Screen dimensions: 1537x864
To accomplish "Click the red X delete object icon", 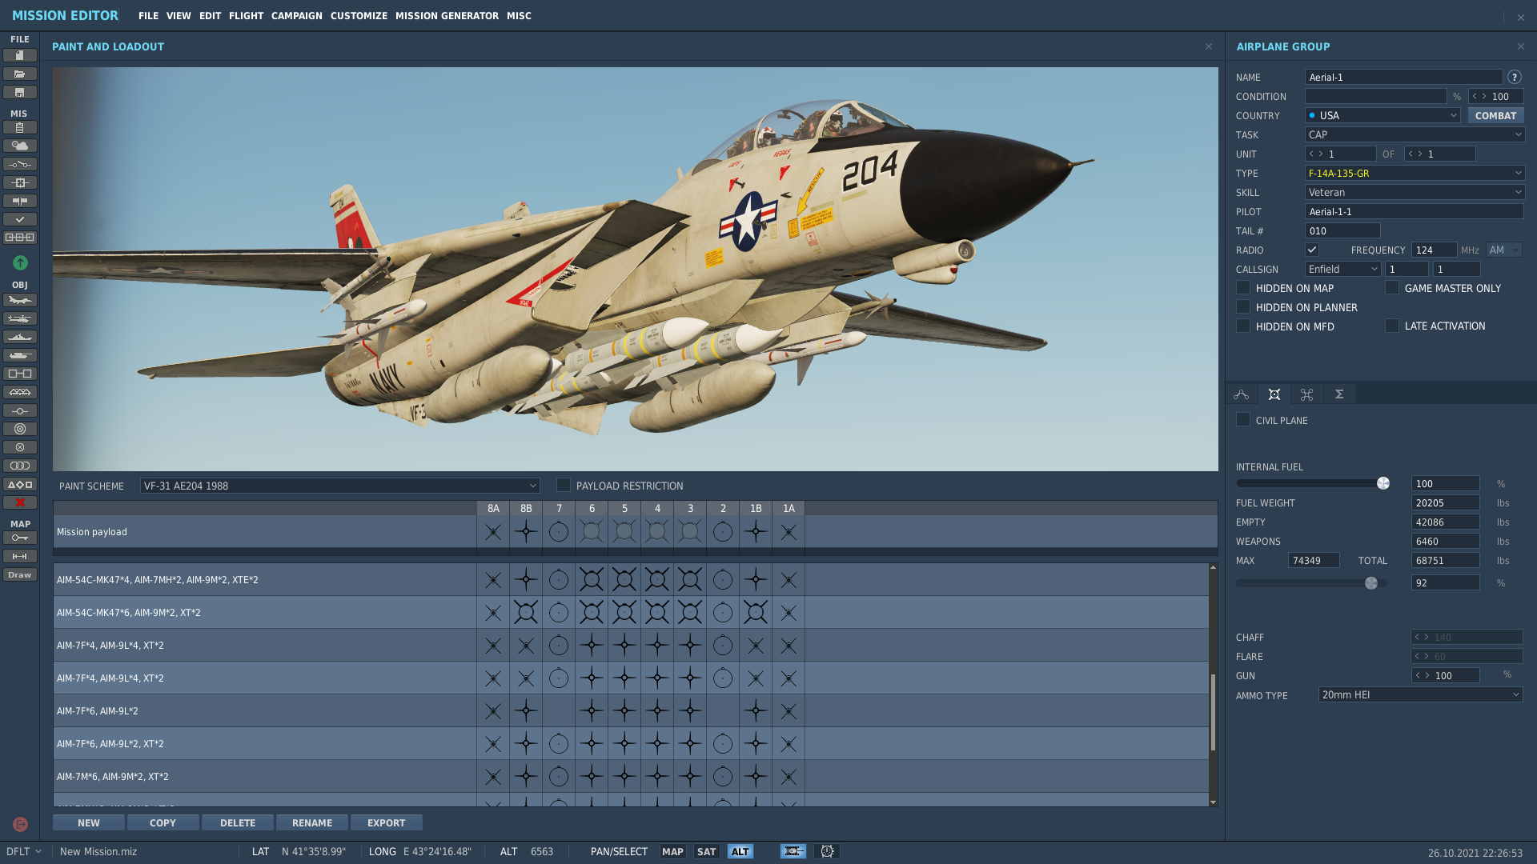I will 20,502.
